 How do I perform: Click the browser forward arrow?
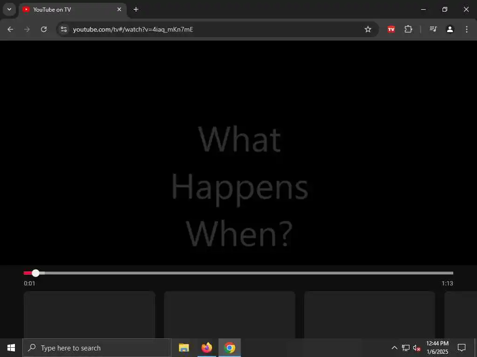click(x=27, y=29)
